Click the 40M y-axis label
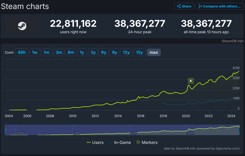The width and height of the screenshot is (245, 156). click(x=236, y=68)
